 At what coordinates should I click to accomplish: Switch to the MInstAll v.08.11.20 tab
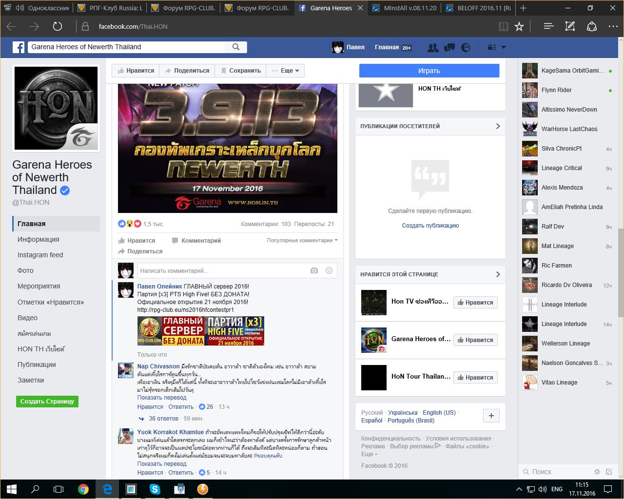[404, 8]
